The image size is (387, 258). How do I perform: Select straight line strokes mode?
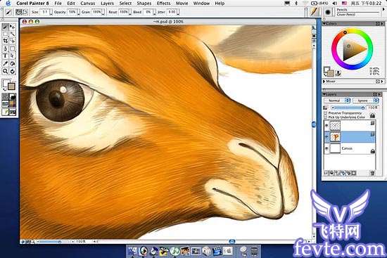coord(25,12)
